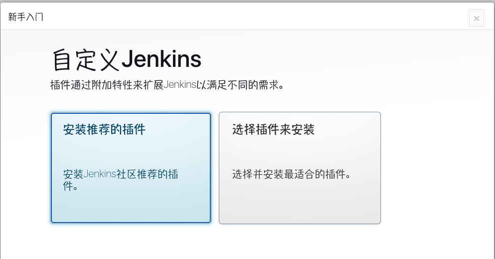The width and height of the screenshot is (495, 259).
Task: Click the blank area below the blue highlighted card's text
Action: [x=131, y=207]
